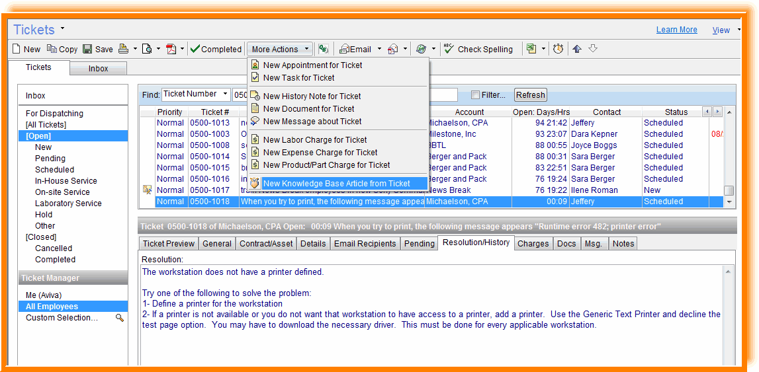759x372 pixels.
Task: Click the PDF export icon
Action: click(171, 49)
